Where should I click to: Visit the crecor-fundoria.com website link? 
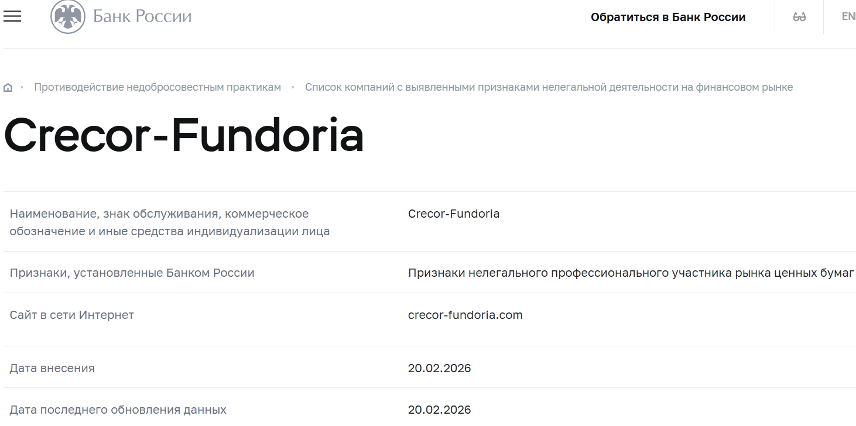click(x=465, y=314)
